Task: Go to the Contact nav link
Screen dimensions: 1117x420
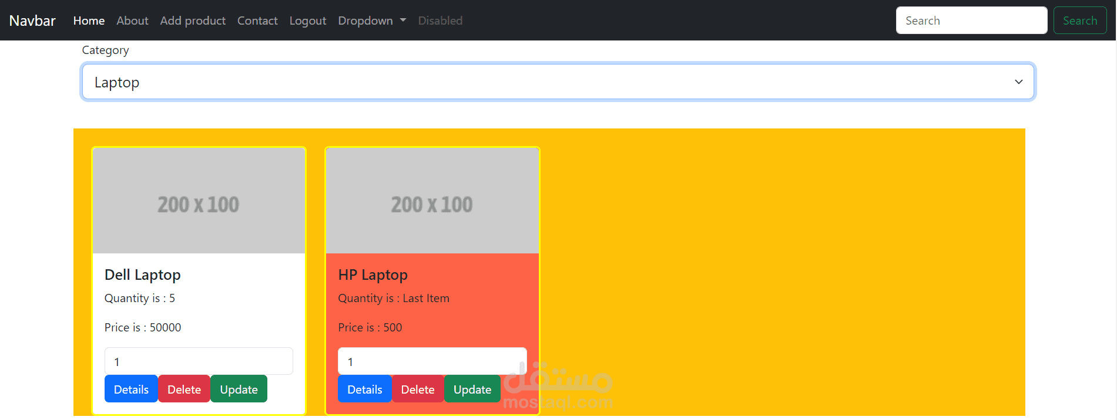Action: click(x=257, y=21)
